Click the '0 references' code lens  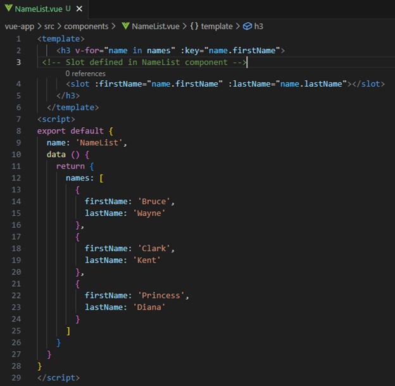85,73
